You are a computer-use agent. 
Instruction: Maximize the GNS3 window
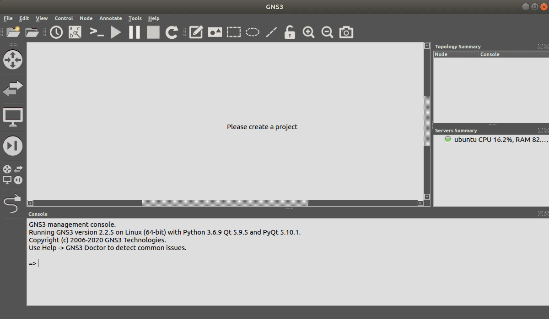534,7
